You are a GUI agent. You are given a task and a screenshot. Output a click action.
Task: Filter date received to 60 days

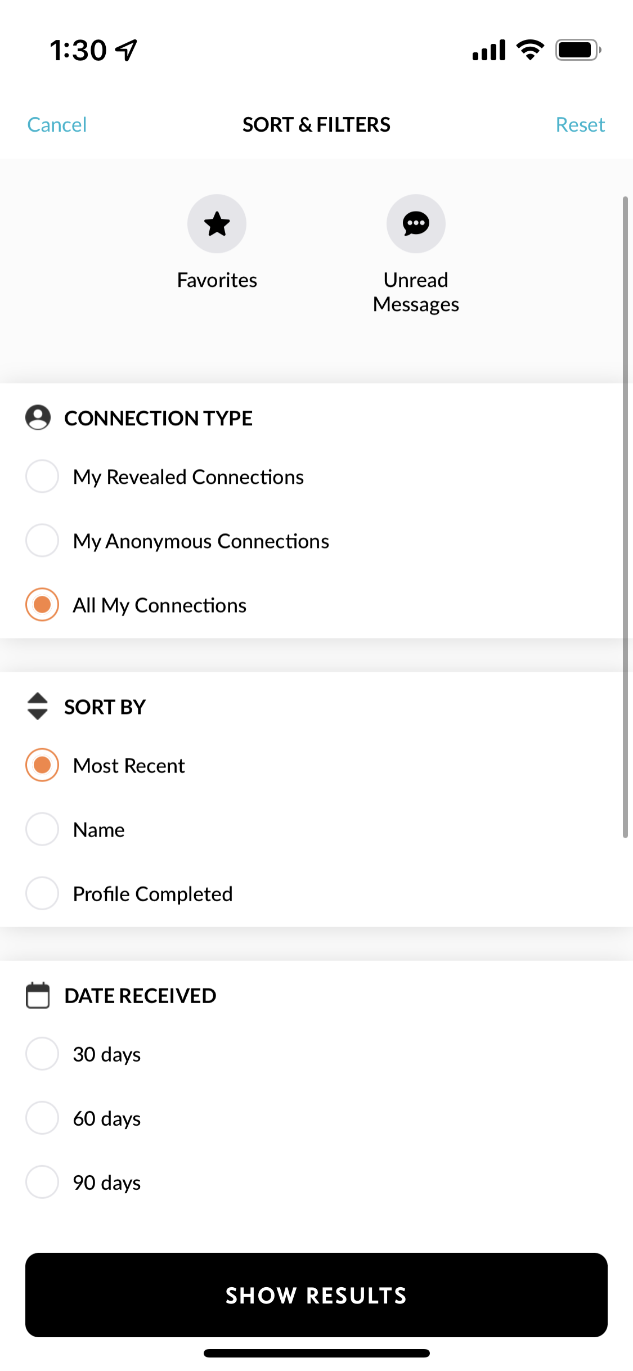42,1118
